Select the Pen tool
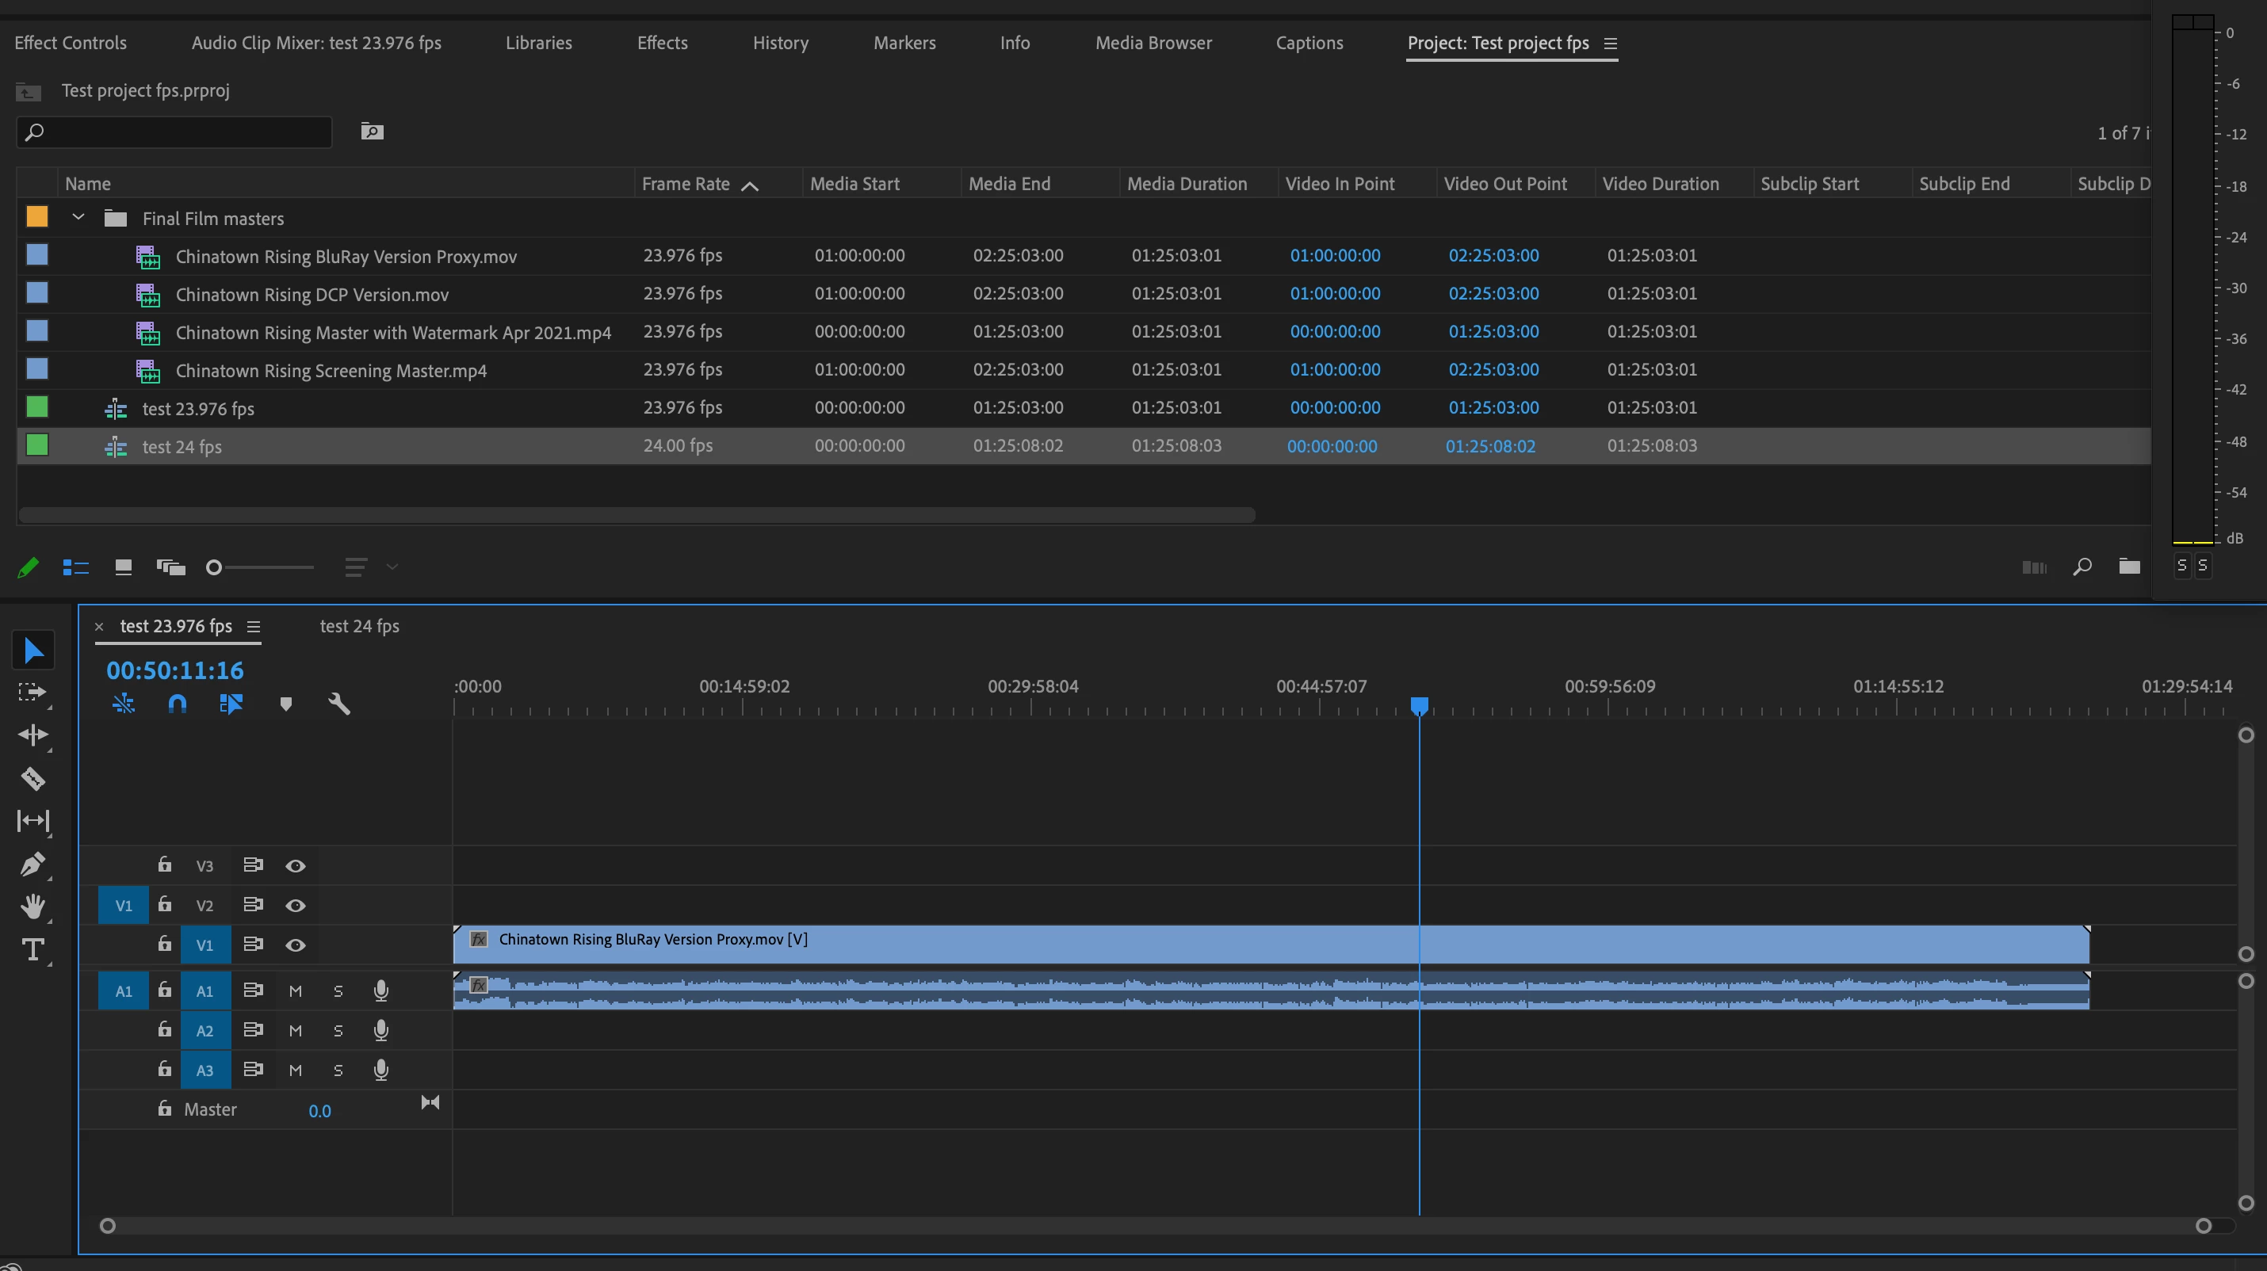Image resolution: width=2267 pixels, height=1271 pixels. pos(32,864)
